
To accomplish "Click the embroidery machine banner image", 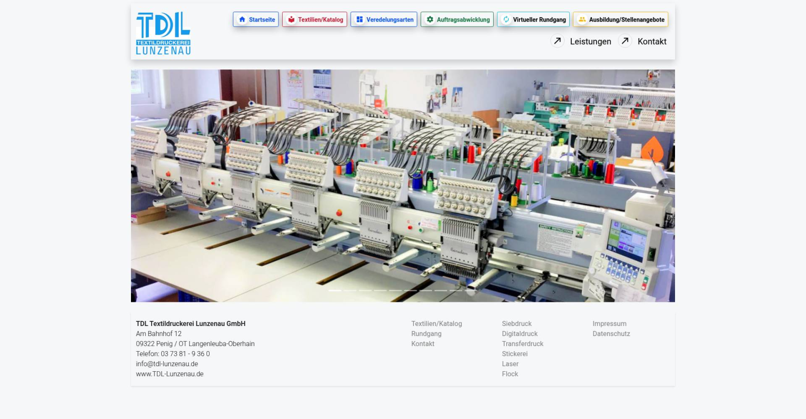I will tap(403, 186).
